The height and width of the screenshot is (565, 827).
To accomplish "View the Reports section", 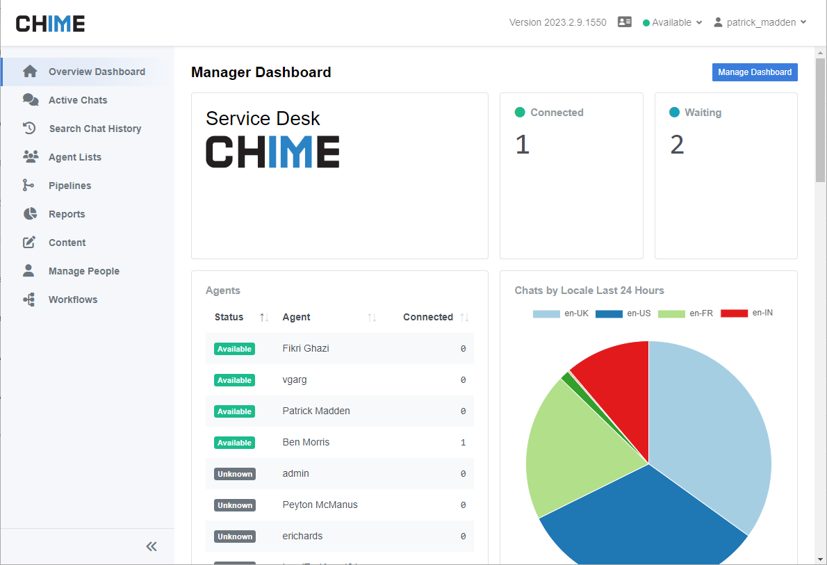I will [x=88, y=213].
